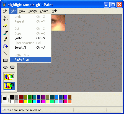Maximize the Paint window
The width and height of the screenshot is (124, 114).
[x=113, y=4]
